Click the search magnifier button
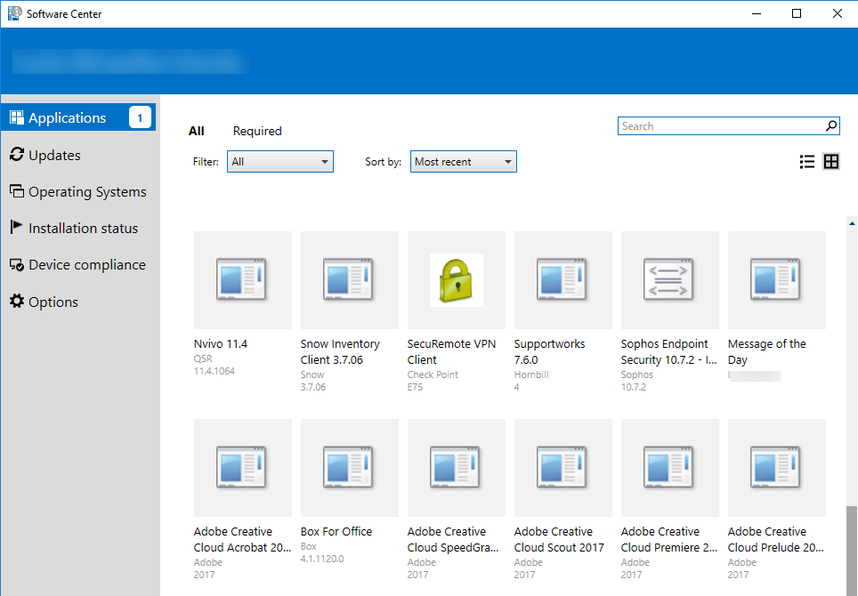The width and height of the screenshot is (858, 596). pyautogui.click(x=830, y=125)
